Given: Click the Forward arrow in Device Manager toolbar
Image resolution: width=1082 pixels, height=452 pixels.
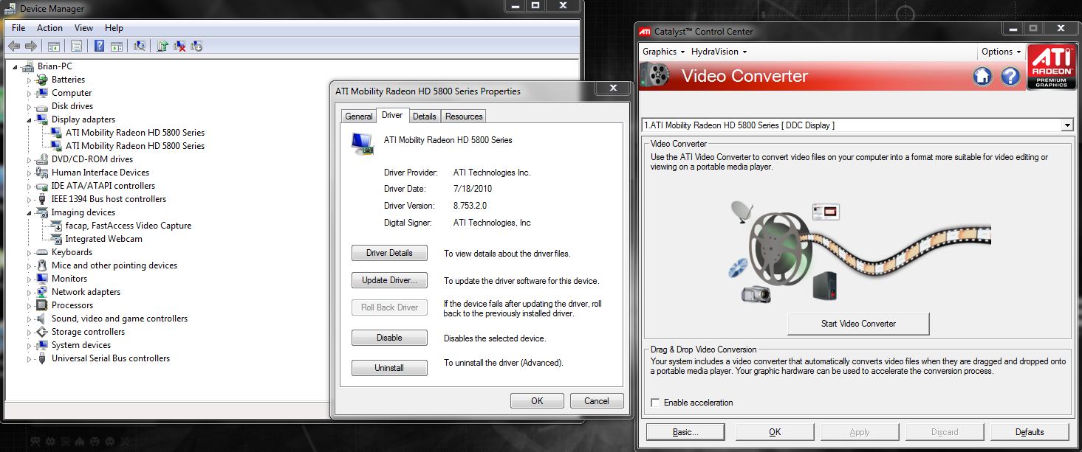Looking at the screenshot, I should point(30,46).
